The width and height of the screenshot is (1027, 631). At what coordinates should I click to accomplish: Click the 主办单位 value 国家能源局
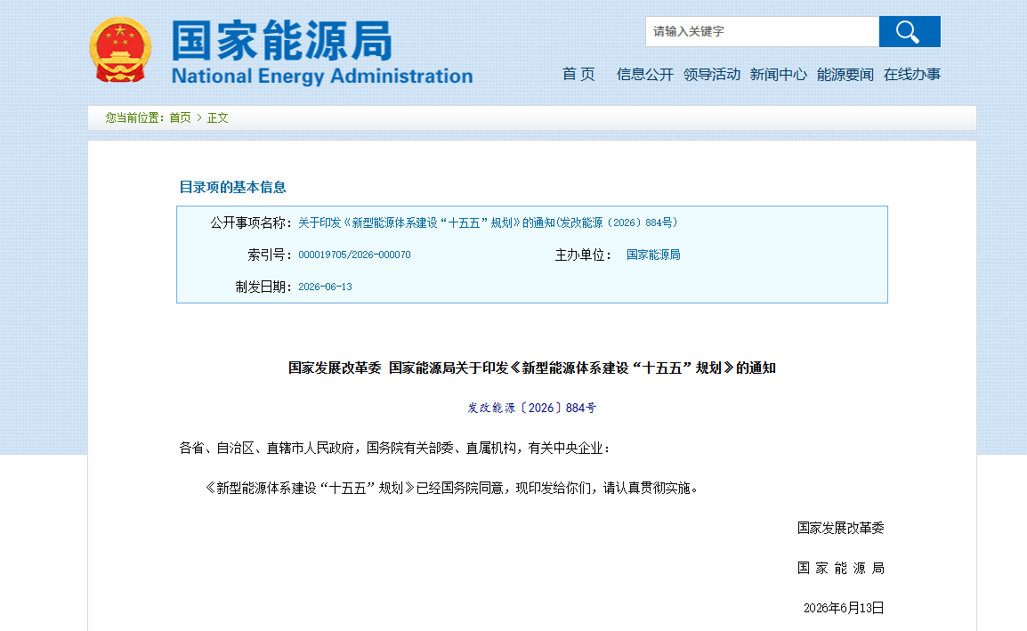pyautogui.click(x=653, y=255)
